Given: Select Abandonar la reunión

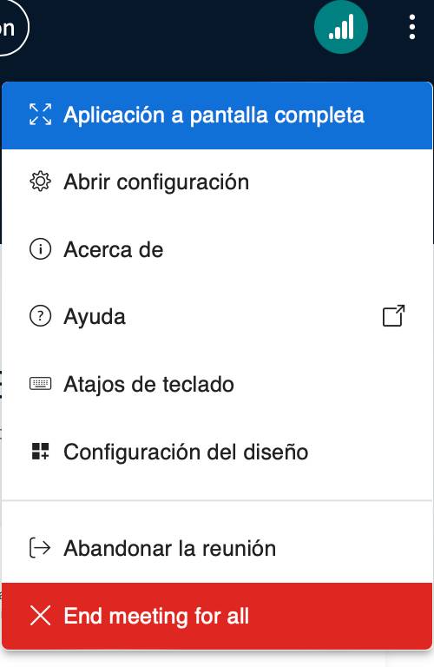Looking at the screenshot, I should [x=217, y=548].
